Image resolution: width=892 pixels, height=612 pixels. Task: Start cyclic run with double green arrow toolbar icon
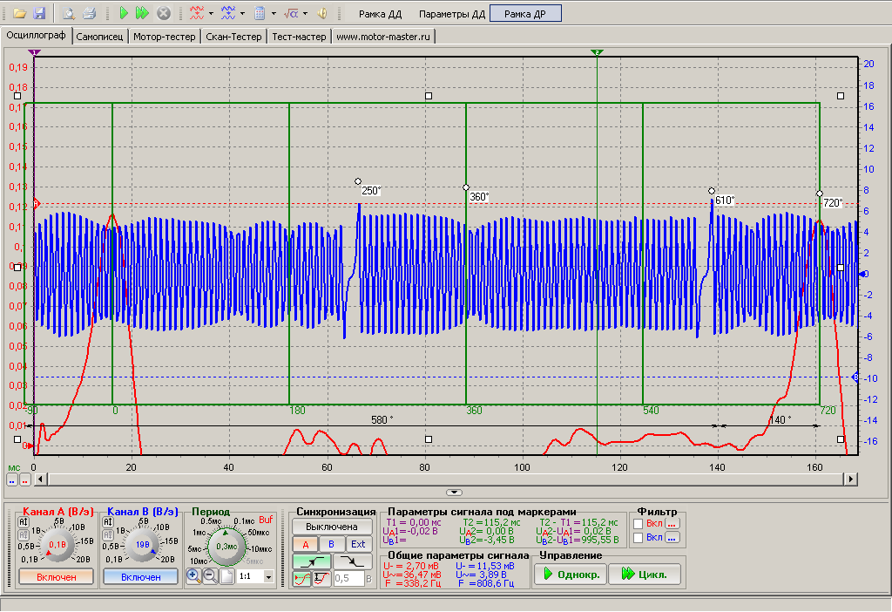pos(142,13)
